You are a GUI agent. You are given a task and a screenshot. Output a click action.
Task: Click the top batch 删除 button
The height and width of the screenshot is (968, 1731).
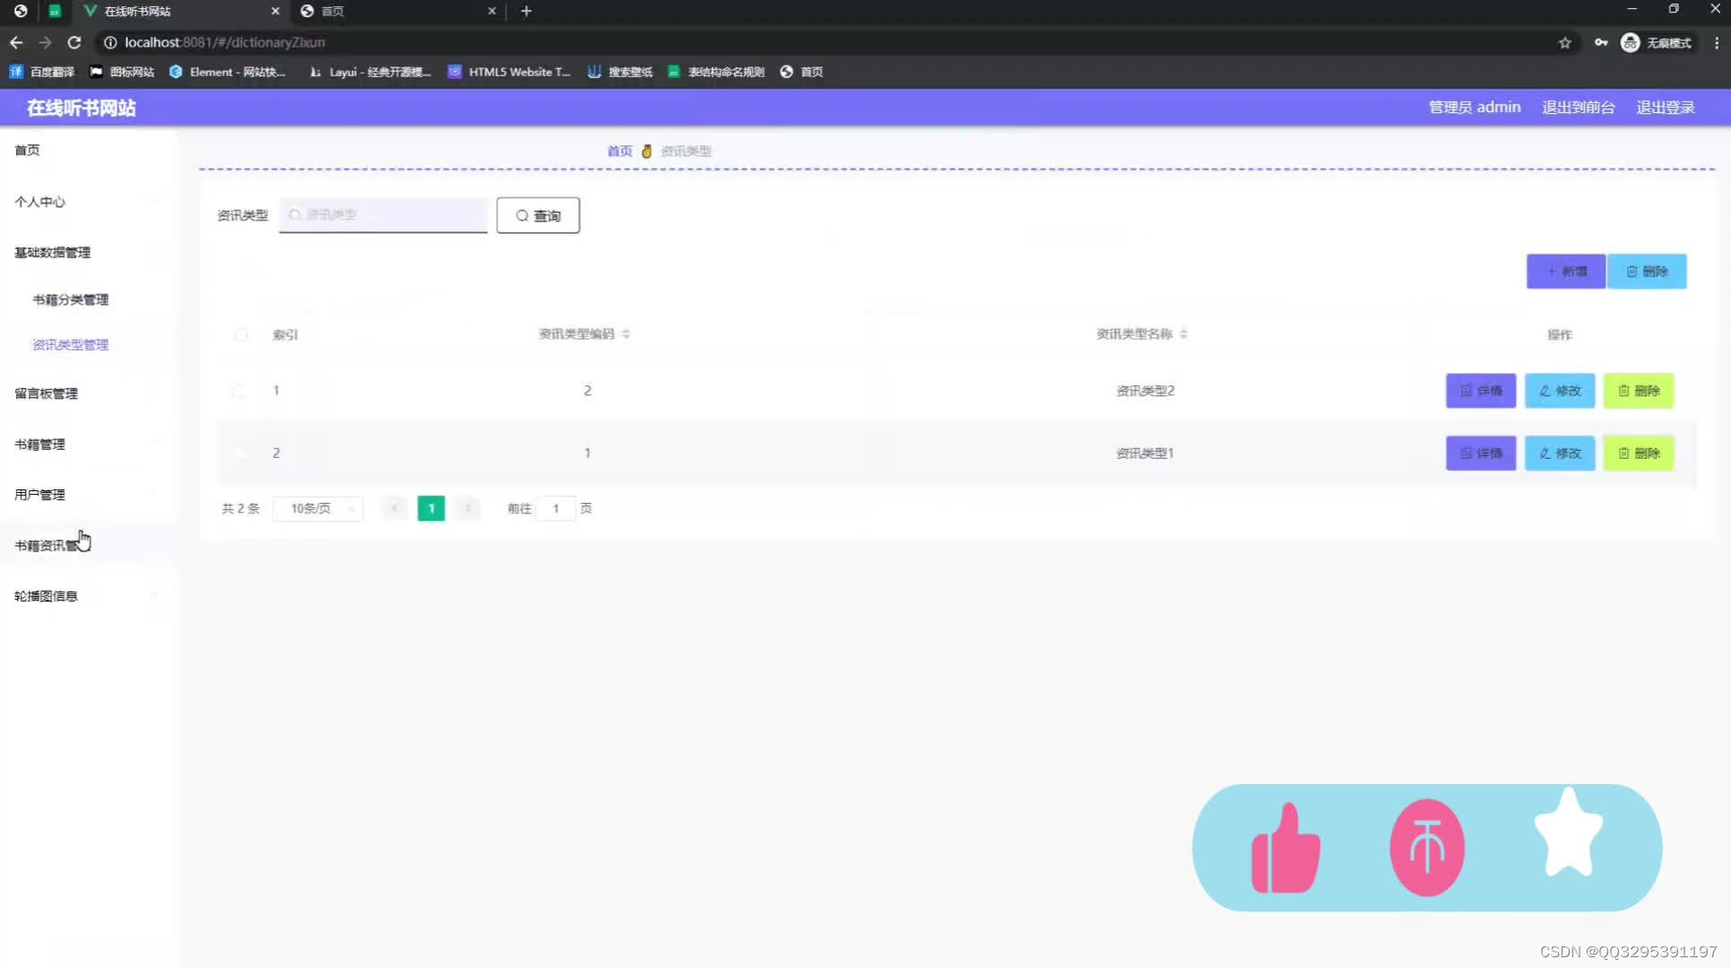pyautogui.click(x=1647, y=272)
